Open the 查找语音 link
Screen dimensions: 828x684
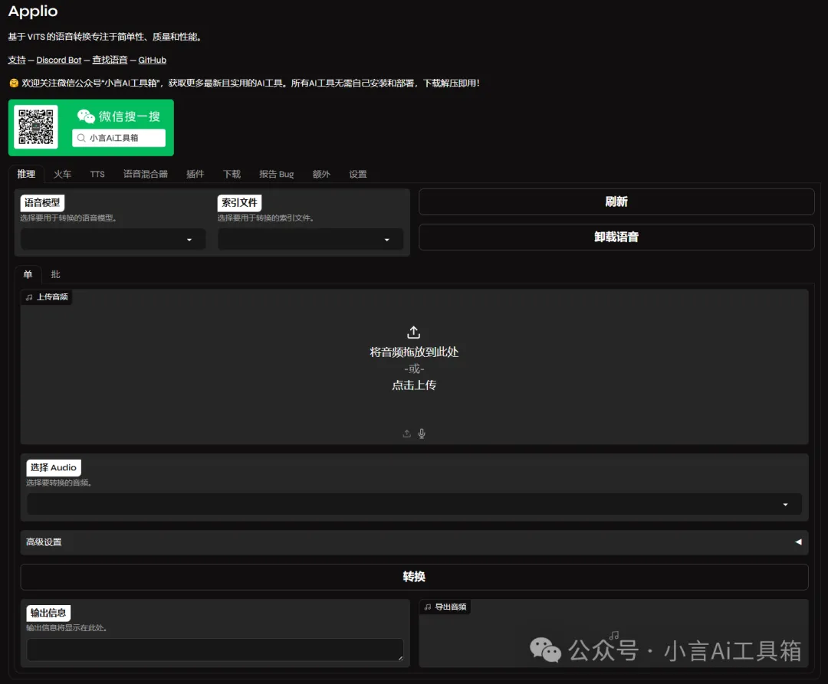[110, 60]
